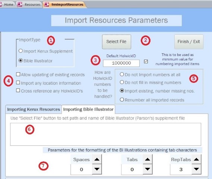Switch to Importing Kerux Resources tab
The width and height of the screenshot is (212, 179).
tap(34, 109)
